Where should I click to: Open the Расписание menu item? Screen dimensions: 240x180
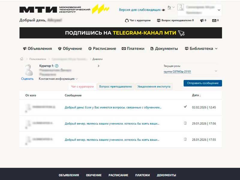click(102, 49)
